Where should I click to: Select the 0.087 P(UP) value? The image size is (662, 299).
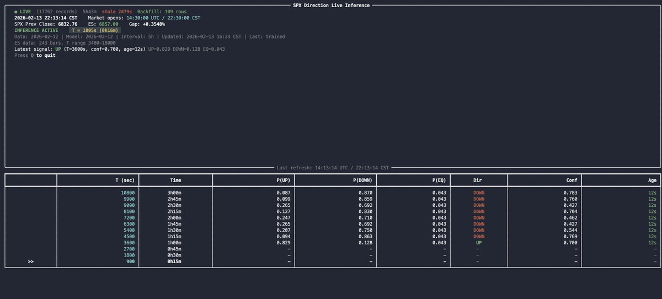point(284,193)
